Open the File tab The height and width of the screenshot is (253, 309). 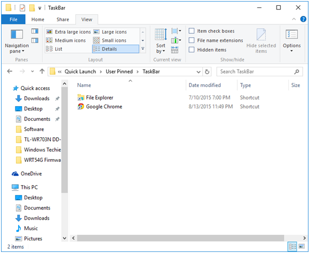click(x=13, y=20)
